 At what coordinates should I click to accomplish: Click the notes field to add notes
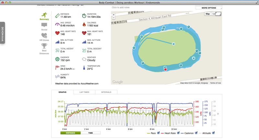click(120, 7)
